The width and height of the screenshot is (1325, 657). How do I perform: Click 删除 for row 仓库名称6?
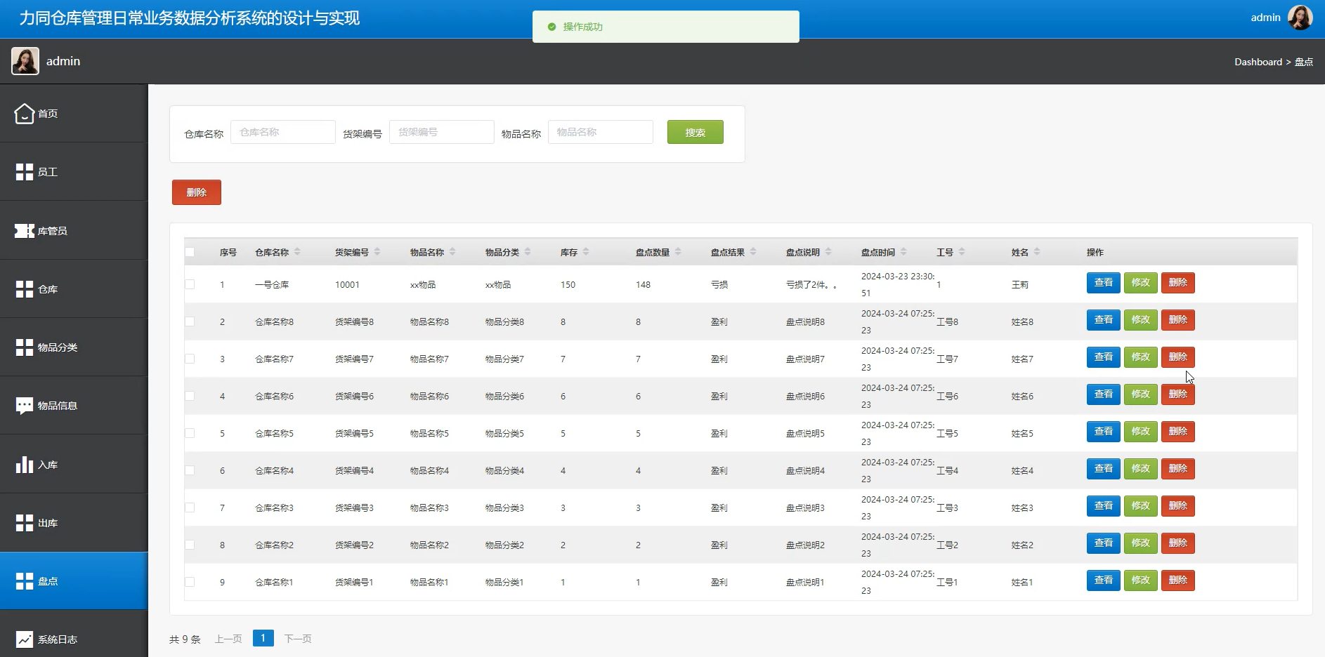coord(1177,394)
